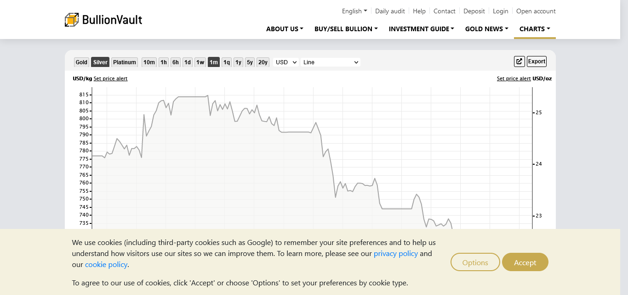Expand the English language selector
This screenshot has height=295, width=628.
pyautogui.click(x=354, y=11)
